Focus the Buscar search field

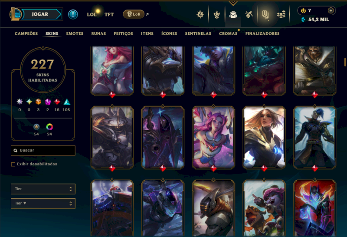point(43,150)
